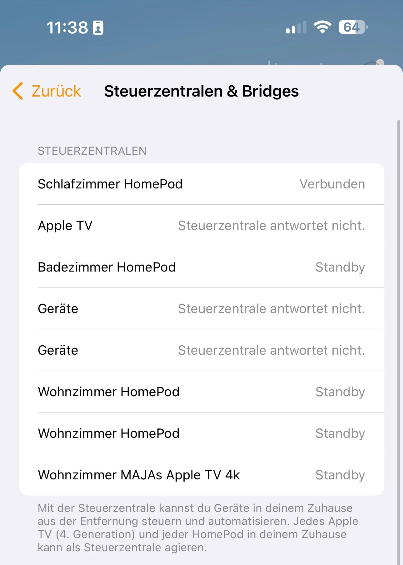Tap the orange back chevron icon
This screenshot has height=565, width=403.
click(18, 91)
